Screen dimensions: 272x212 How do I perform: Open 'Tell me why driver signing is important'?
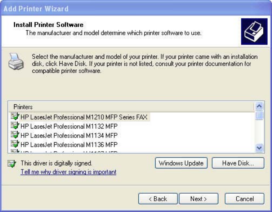[68, 172]
